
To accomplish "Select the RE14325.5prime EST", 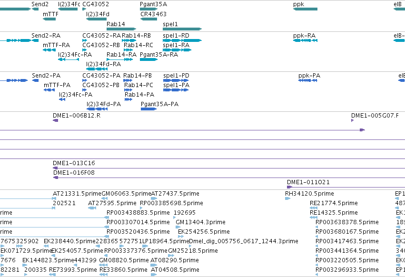I will (x=314, y=218).
